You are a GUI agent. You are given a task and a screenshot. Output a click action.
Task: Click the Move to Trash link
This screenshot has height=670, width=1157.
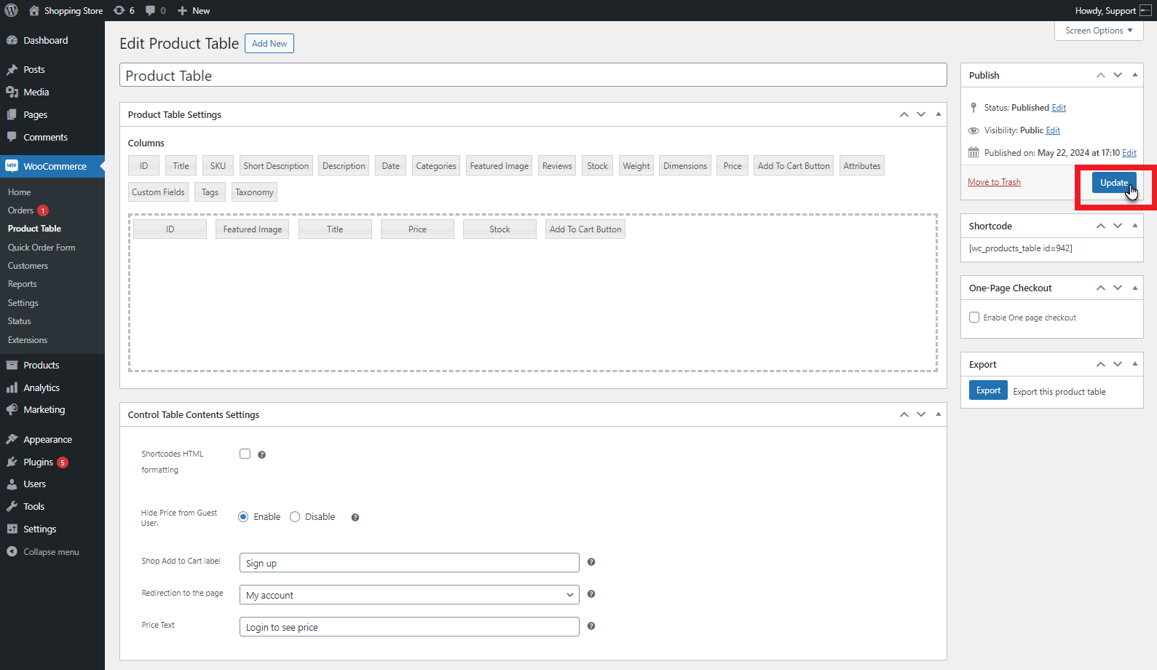click(x=994, y=182)
